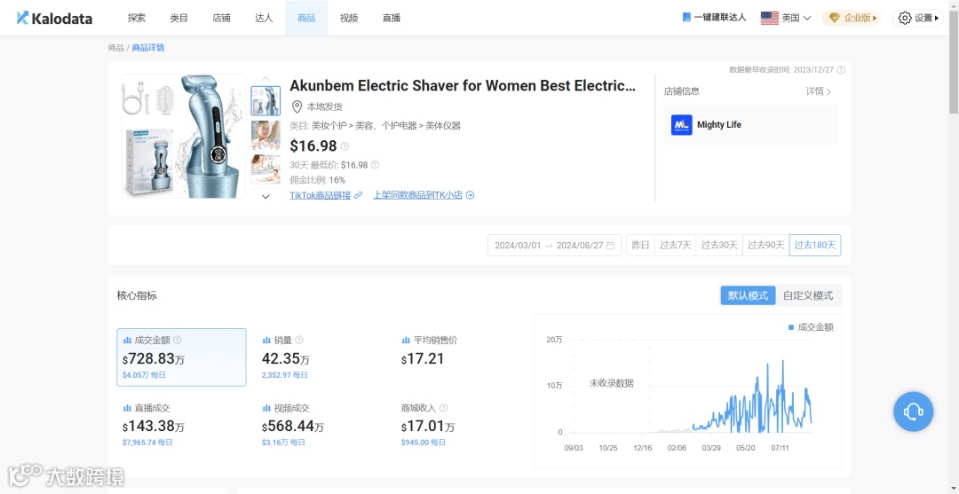Switch to 自定义模式
Screen dimensions: 959x494
pos(808,295)
